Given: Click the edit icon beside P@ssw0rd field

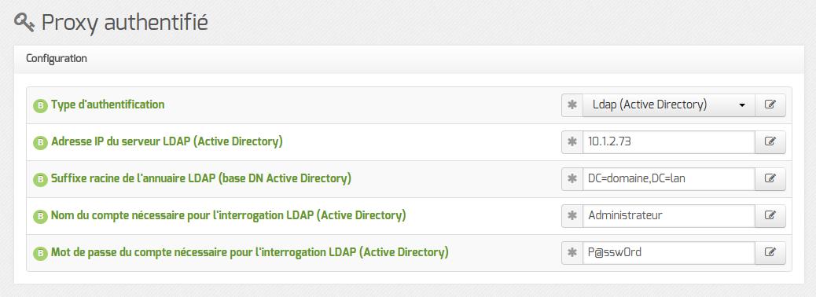Looking at the screenshot, I should coord(770,253).
